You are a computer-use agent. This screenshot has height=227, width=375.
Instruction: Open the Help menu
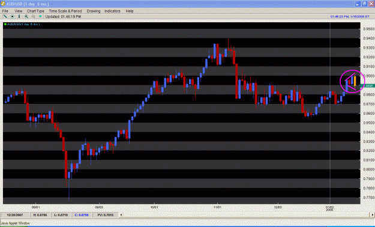[x=130, y=11]
